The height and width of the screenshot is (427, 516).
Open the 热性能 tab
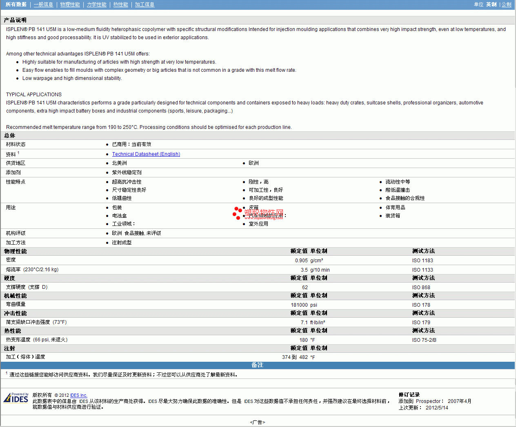pyautogui.click(x=120, y=4)
